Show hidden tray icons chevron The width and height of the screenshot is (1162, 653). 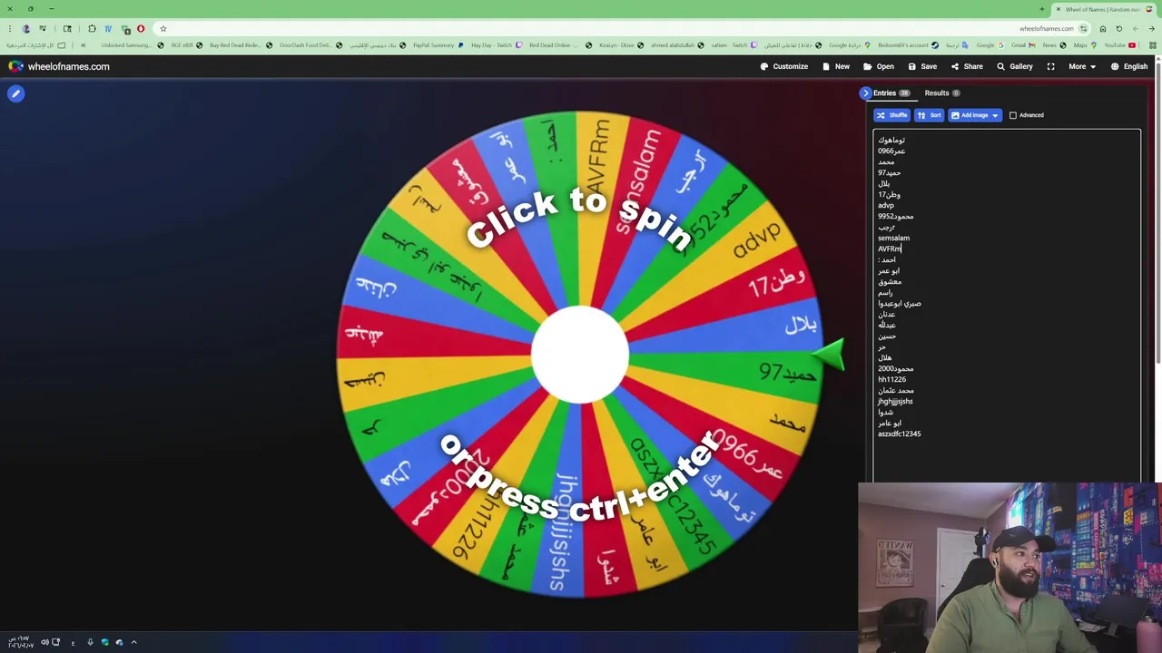click(133, 642)
